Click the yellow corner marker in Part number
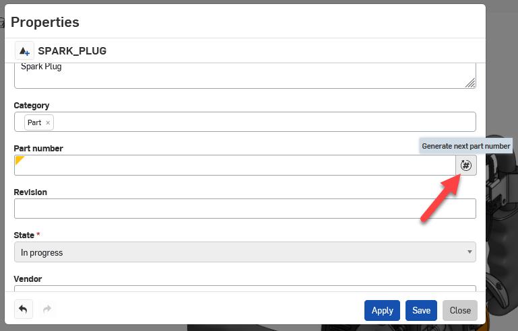 [19, 159]
